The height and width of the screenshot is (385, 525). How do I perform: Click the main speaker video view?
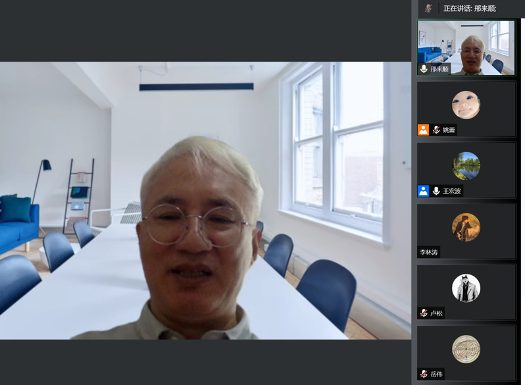point(205,201)
